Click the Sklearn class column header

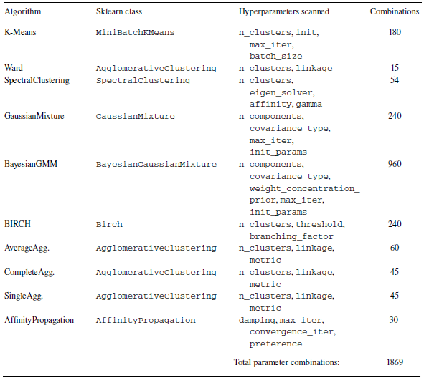(x=119, y=11)
